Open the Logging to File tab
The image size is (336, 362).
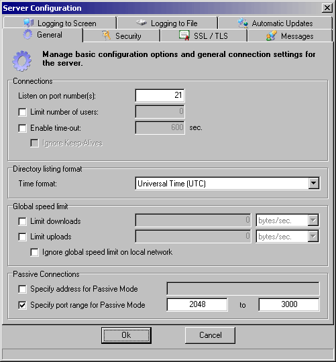click(x=167, y=23)
